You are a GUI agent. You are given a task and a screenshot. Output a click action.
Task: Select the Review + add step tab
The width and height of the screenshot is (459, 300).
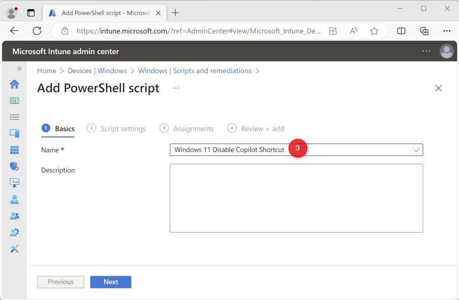pyautogui.click(x=256, y=129)
